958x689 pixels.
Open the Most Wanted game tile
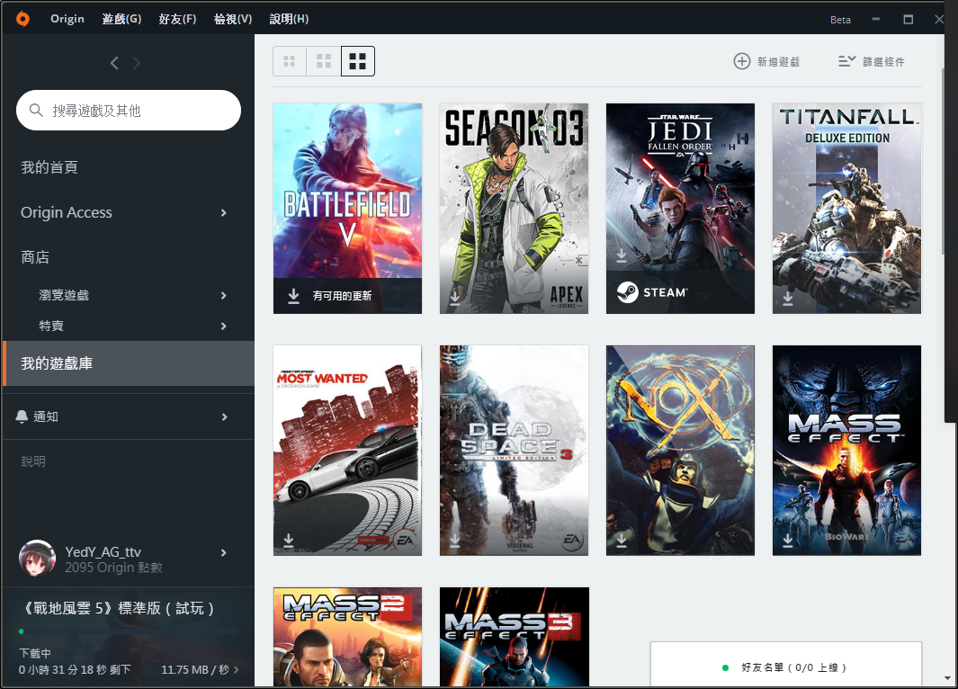pyautogui.click(x=347, y=450)
